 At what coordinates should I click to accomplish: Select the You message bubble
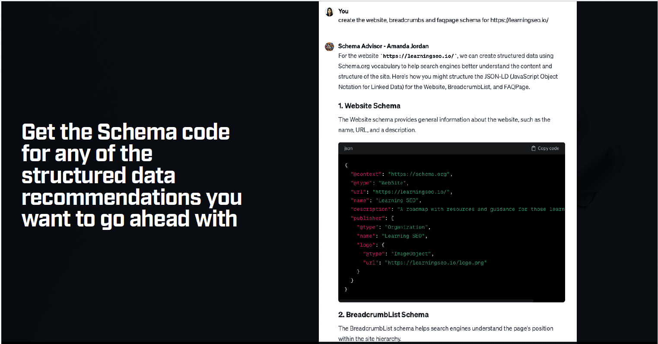pyautogui.click(x=443, y=20)
